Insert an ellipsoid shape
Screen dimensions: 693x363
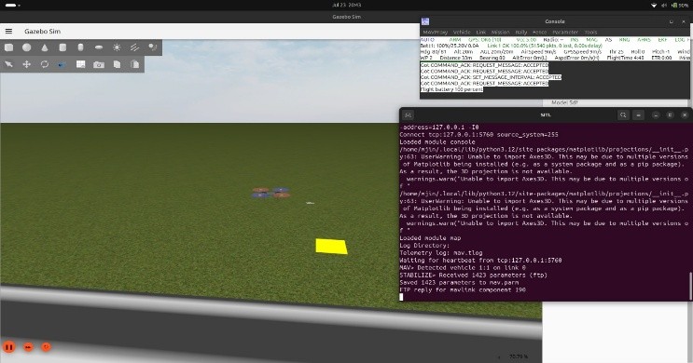(x=99, y=47)
